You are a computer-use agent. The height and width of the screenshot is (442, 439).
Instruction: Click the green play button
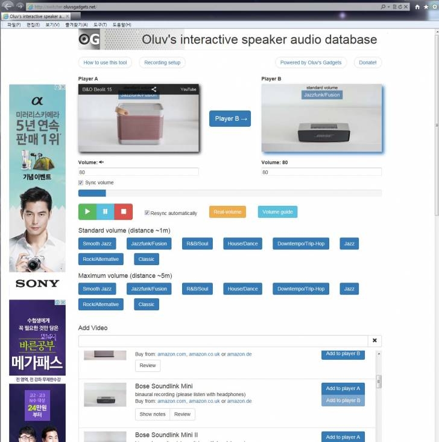pyautogui.click(x=87, y=212)
